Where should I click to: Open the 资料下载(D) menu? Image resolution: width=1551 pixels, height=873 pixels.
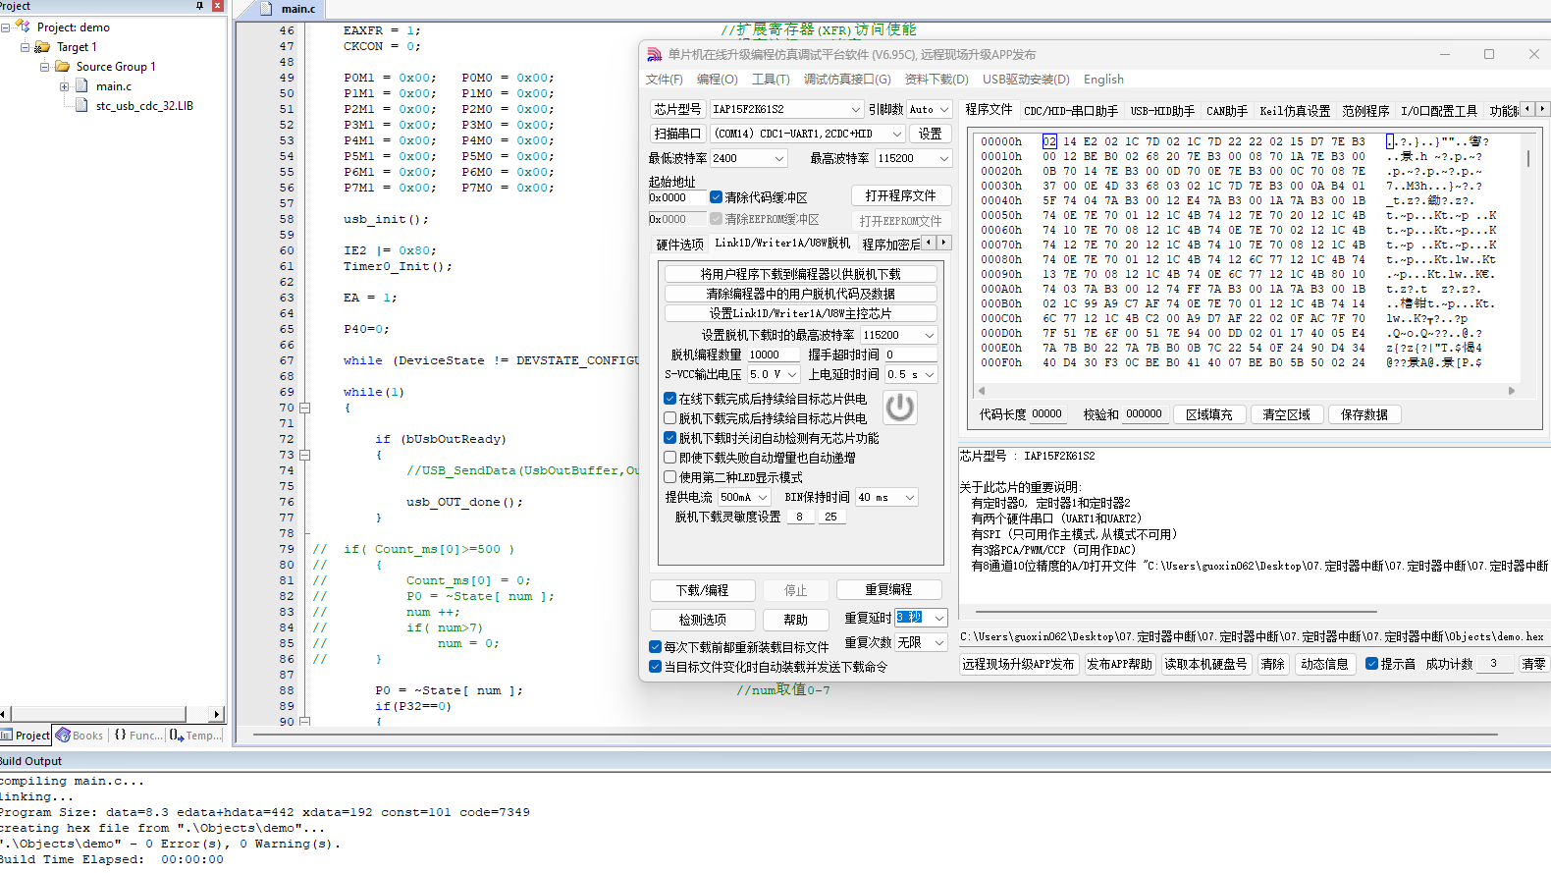coord(936,80)
